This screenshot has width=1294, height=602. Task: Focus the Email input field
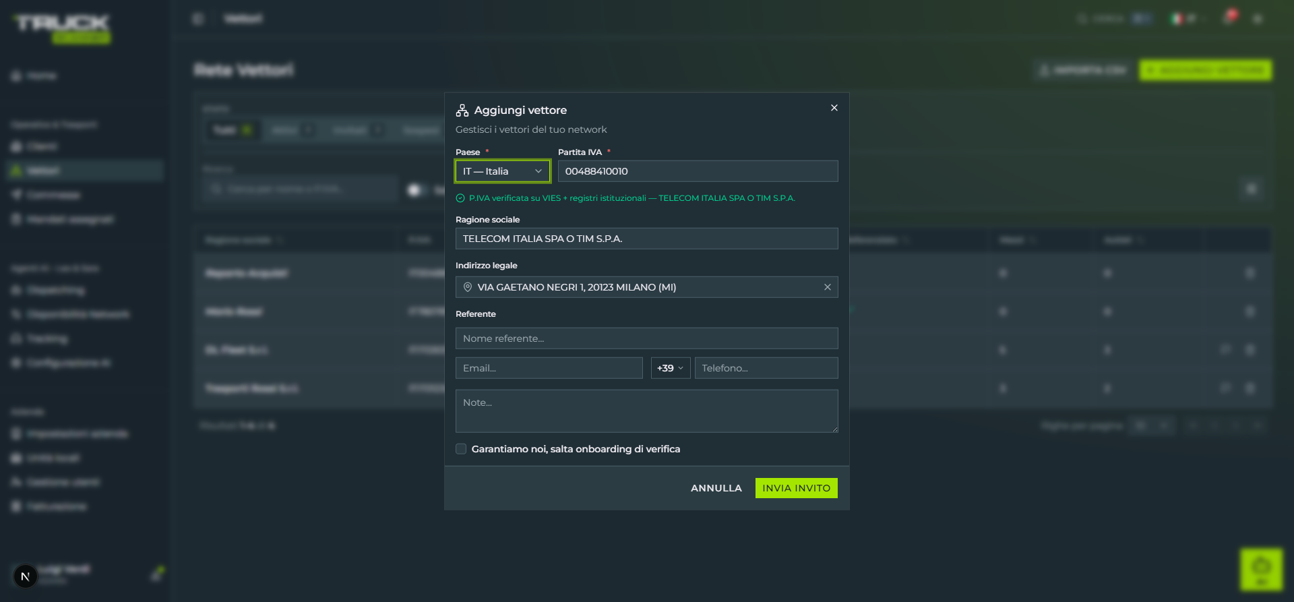point(549,368)
